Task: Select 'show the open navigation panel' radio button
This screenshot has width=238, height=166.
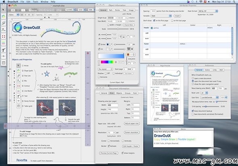Action: coord(193,84)
